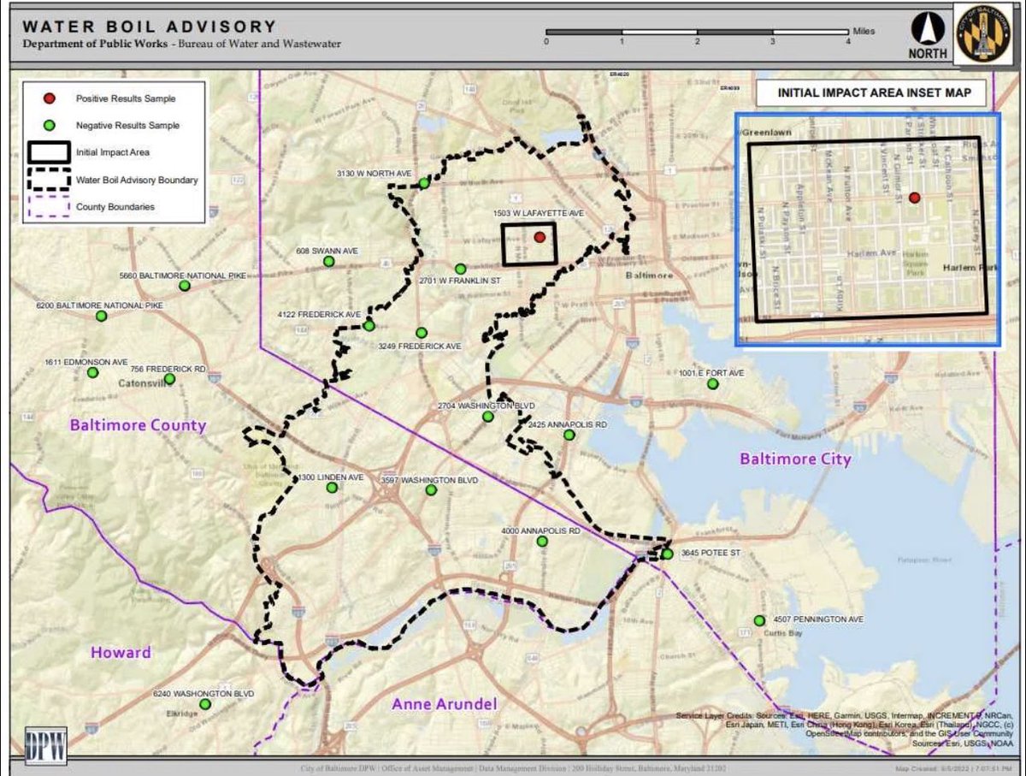Screen dimensions: 1026x776
Task: Click the 'Water Boil Advisory Boundary' legend label
Action: pos(137,180)
